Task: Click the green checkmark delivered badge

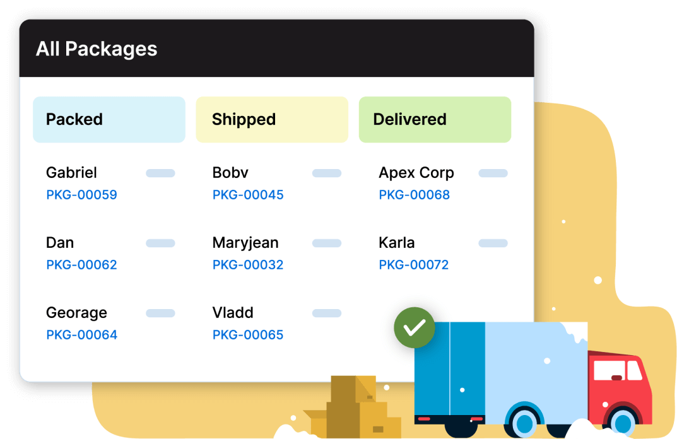Action: click(x=414, y=327)
